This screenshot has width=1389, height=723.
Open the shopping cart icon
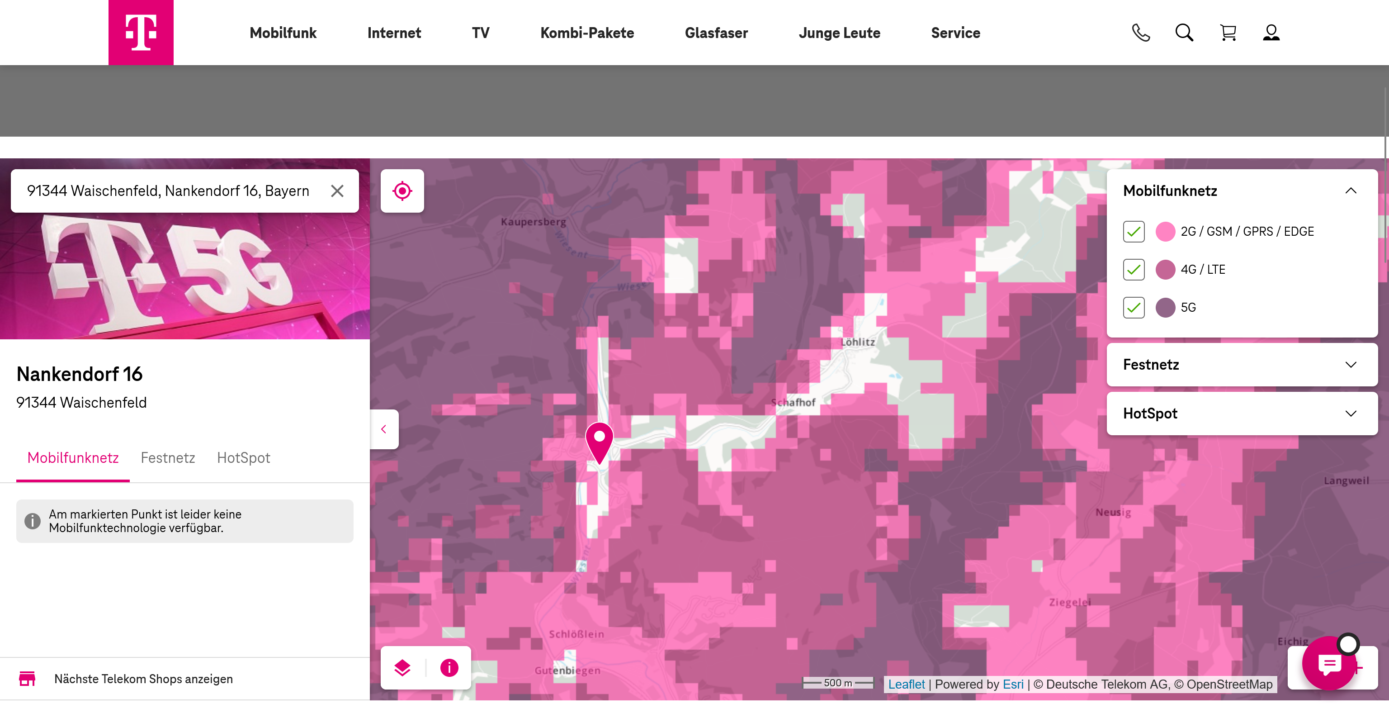[x=1228, y=33]
